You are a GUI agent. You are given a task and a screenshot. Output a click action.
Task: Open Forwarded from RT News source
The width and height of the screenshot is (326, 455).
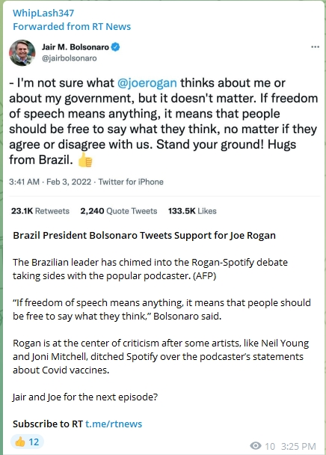click(72, 26)
